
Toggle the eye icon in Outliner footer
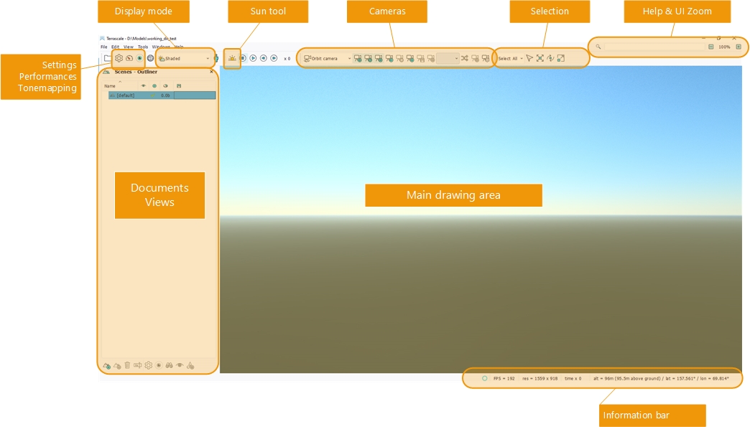[180, 365]
